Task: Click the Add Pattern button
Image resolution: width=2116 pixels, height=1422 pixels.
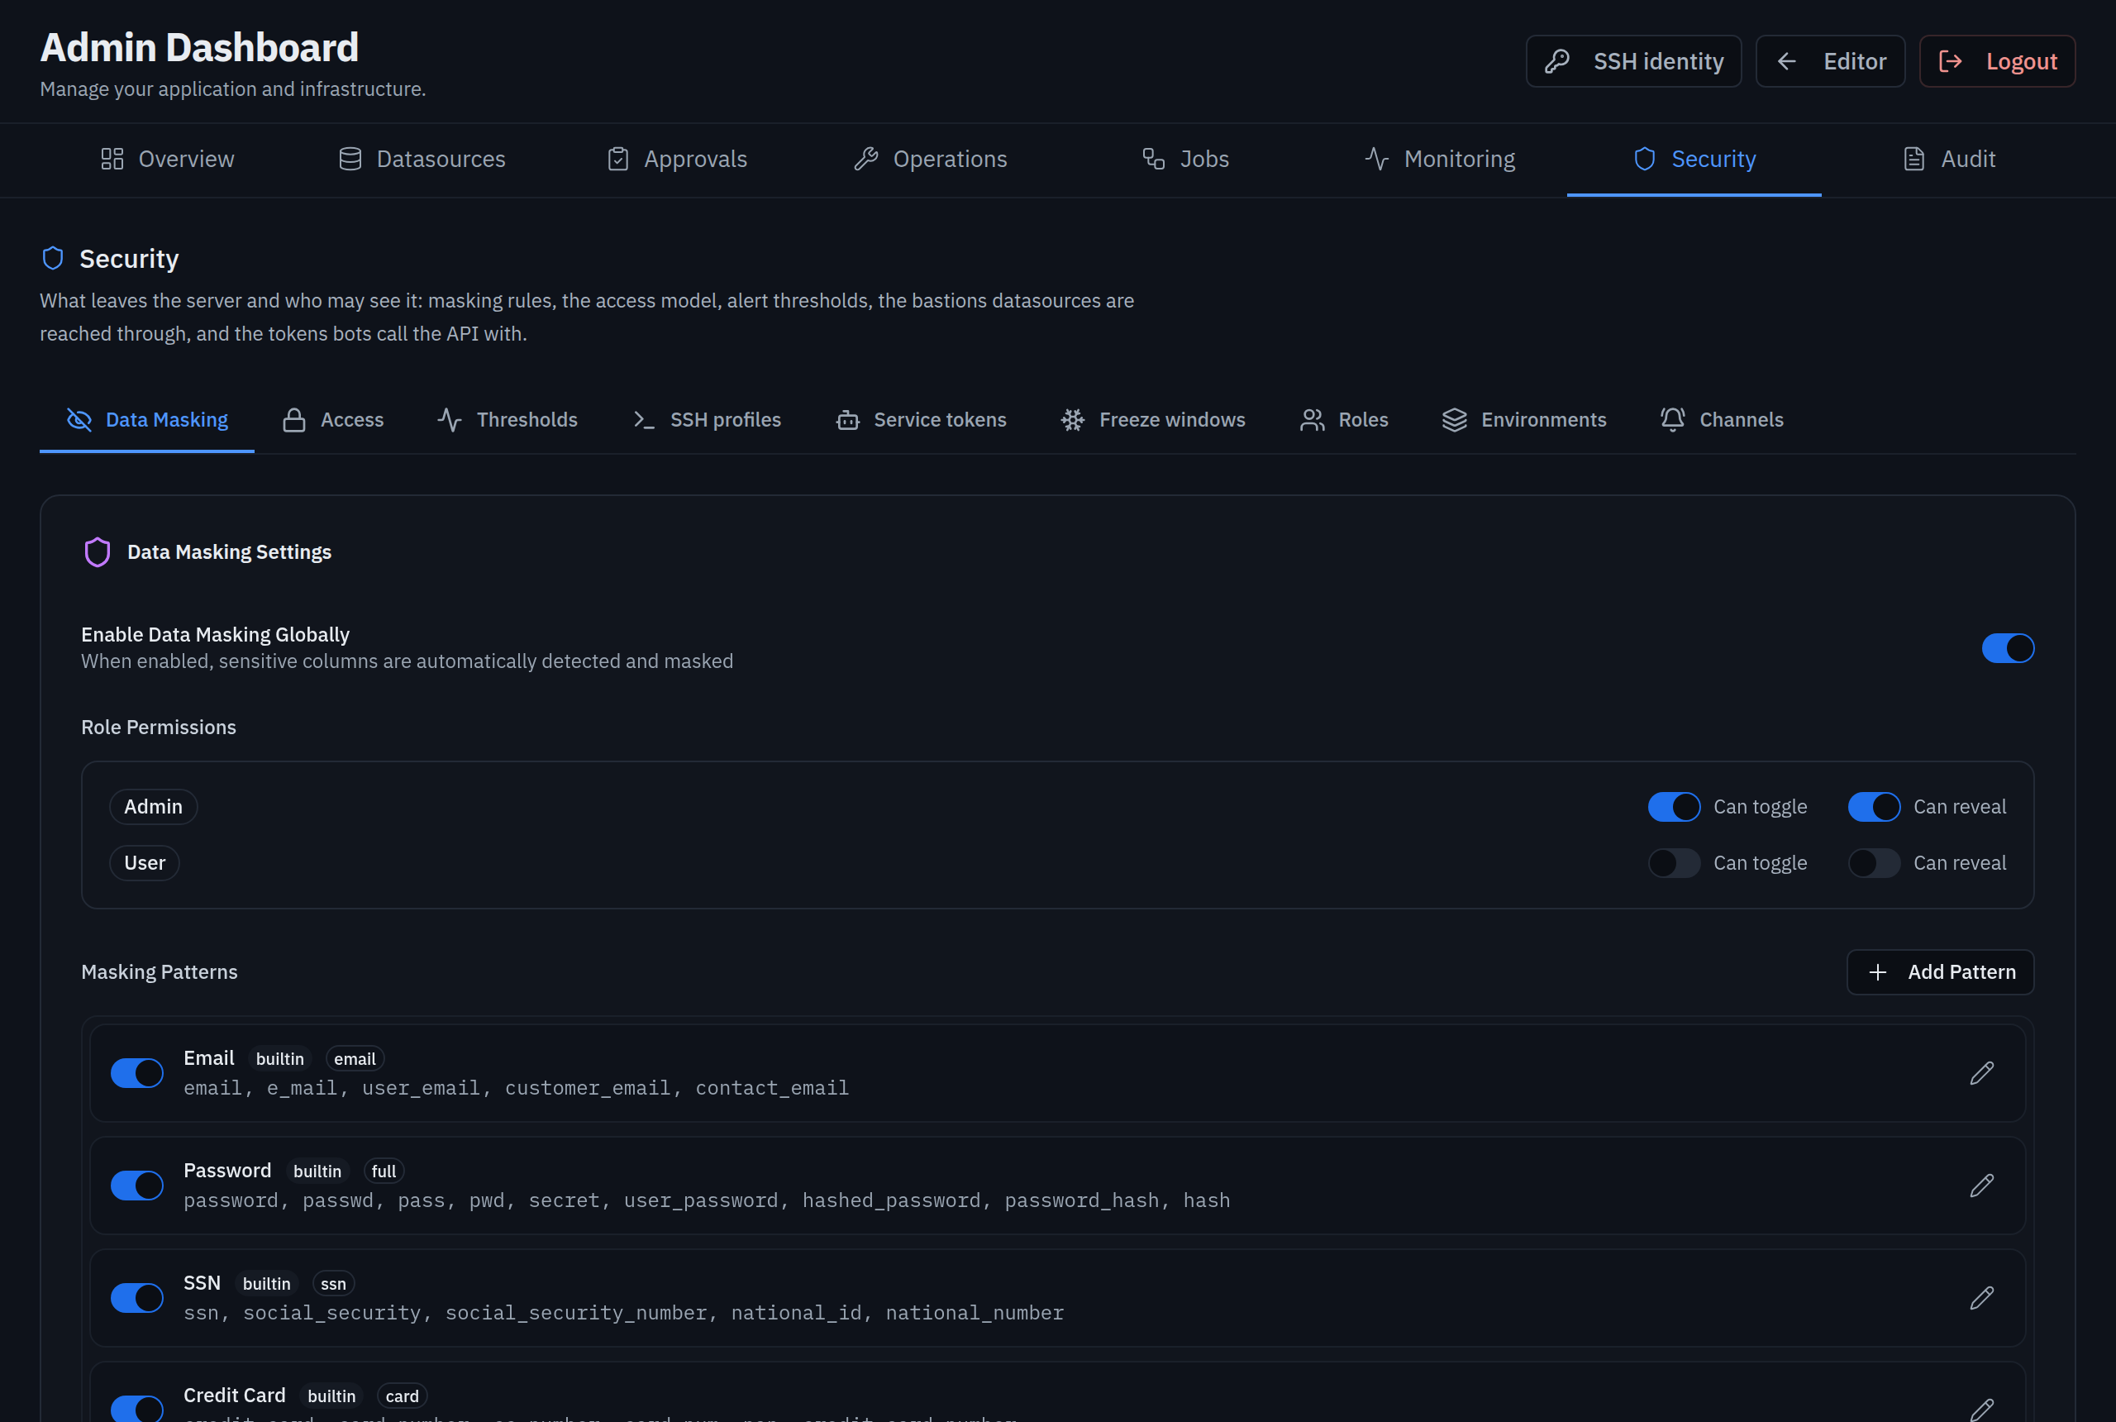Action: pyautogui.click(x=1940, y=971)
